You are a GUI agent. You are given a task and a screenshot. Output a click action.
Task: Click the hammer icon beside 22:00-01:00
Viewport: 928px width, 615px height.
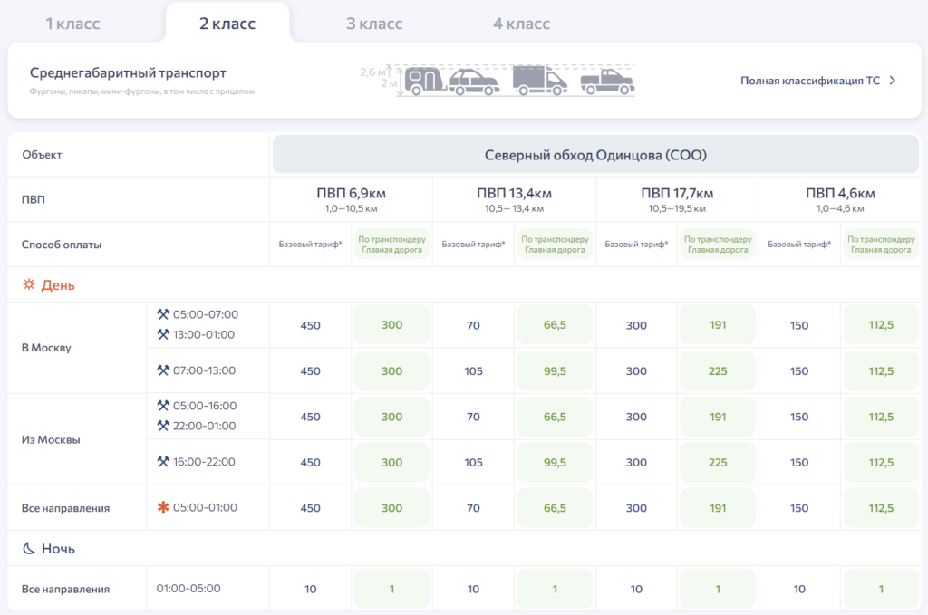click(163, 426)
